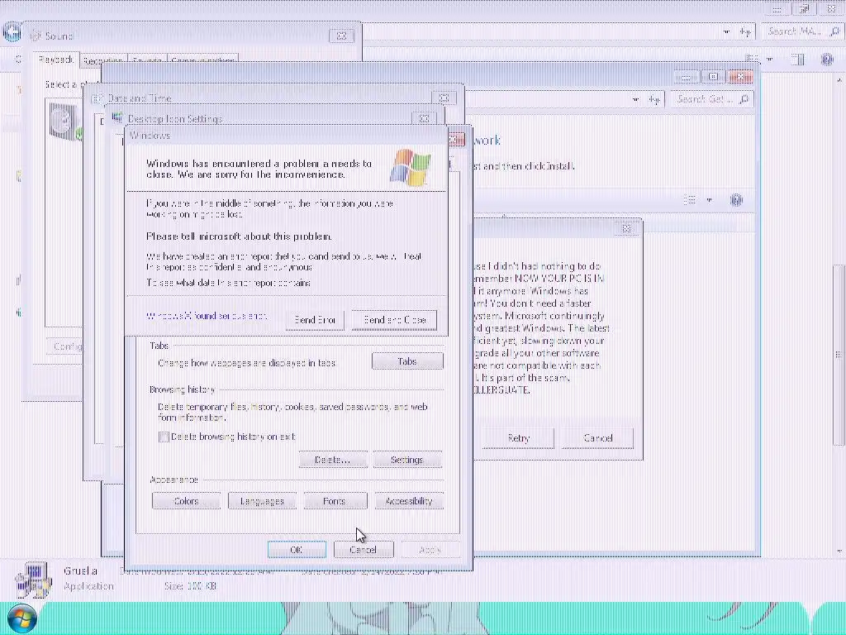846x635 pixels.
Task: Maximize the front Explorer window
Action: coord(713,77)
